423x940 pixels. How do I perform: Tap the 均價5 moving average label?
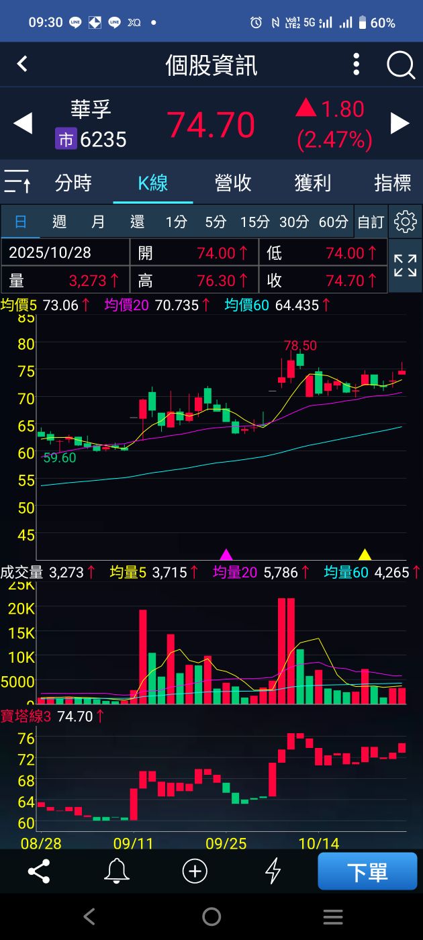(x=19, y=305)
